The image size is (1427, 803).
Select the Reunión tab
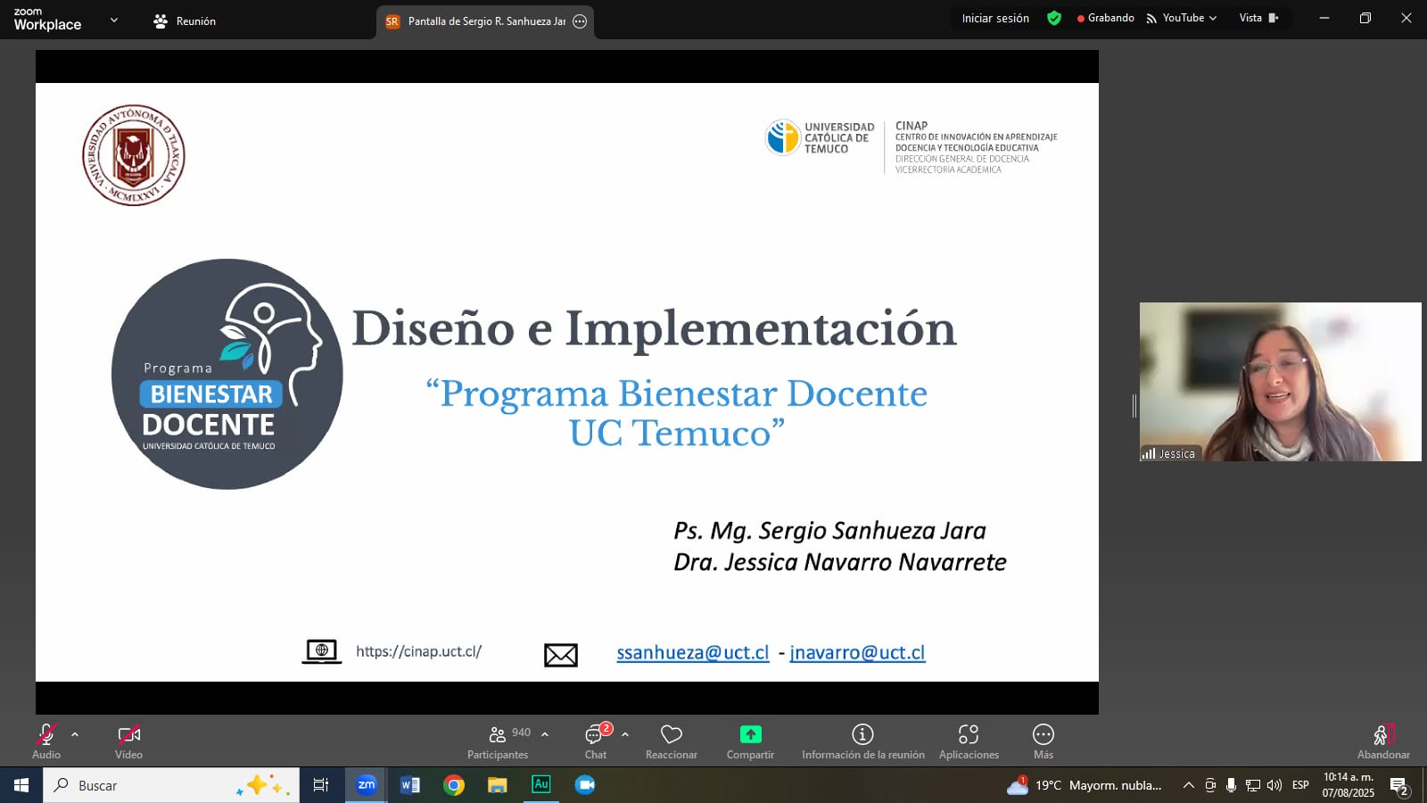pyautogui.click(x=186, y=21)
